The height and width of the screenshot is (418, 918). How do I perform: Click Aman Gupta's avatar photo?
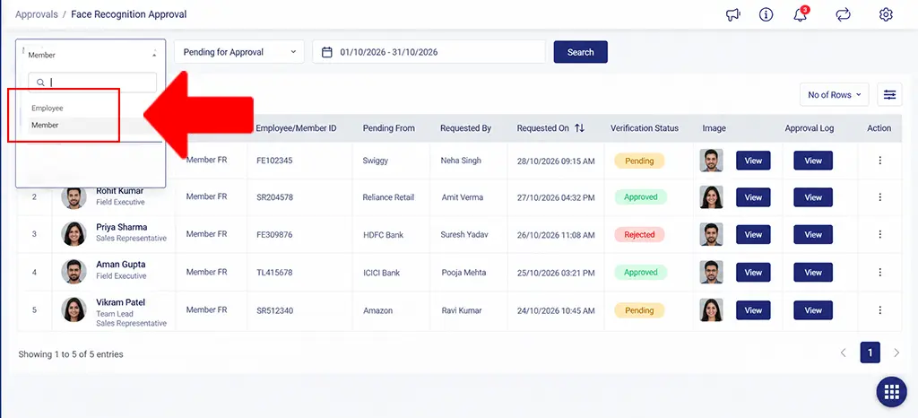coord(74,272)
